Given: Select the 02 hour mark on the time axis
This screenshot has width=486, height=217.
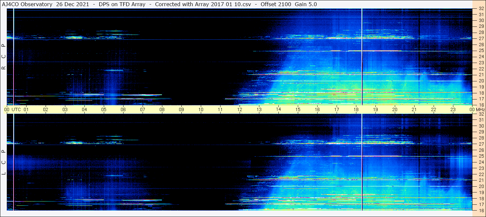Looking at the screenshot, I should [46, 109].
